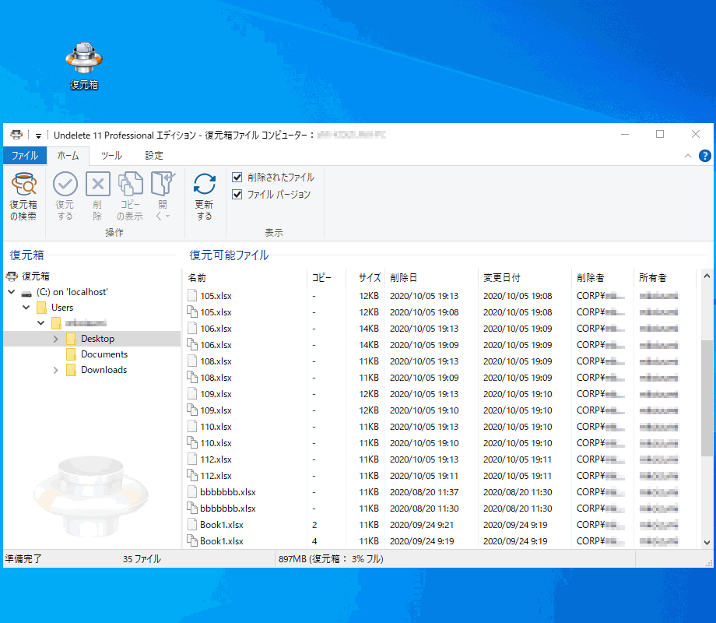Image resolution: width=716 pixels, height=623 pixels.
Task: Select the Downloads folder in tree
Action: click(x=104, y=370)
